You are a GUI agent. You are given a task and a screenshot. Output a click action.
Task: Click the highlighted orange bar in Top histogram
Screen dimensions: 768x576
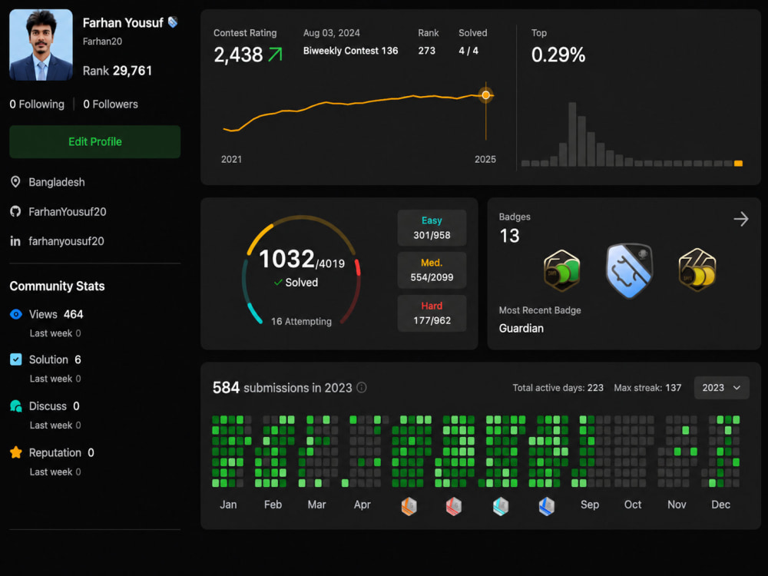738,164
